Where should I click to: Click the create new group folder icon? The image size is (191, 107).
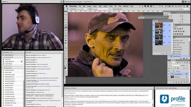[x=182, y=82]
